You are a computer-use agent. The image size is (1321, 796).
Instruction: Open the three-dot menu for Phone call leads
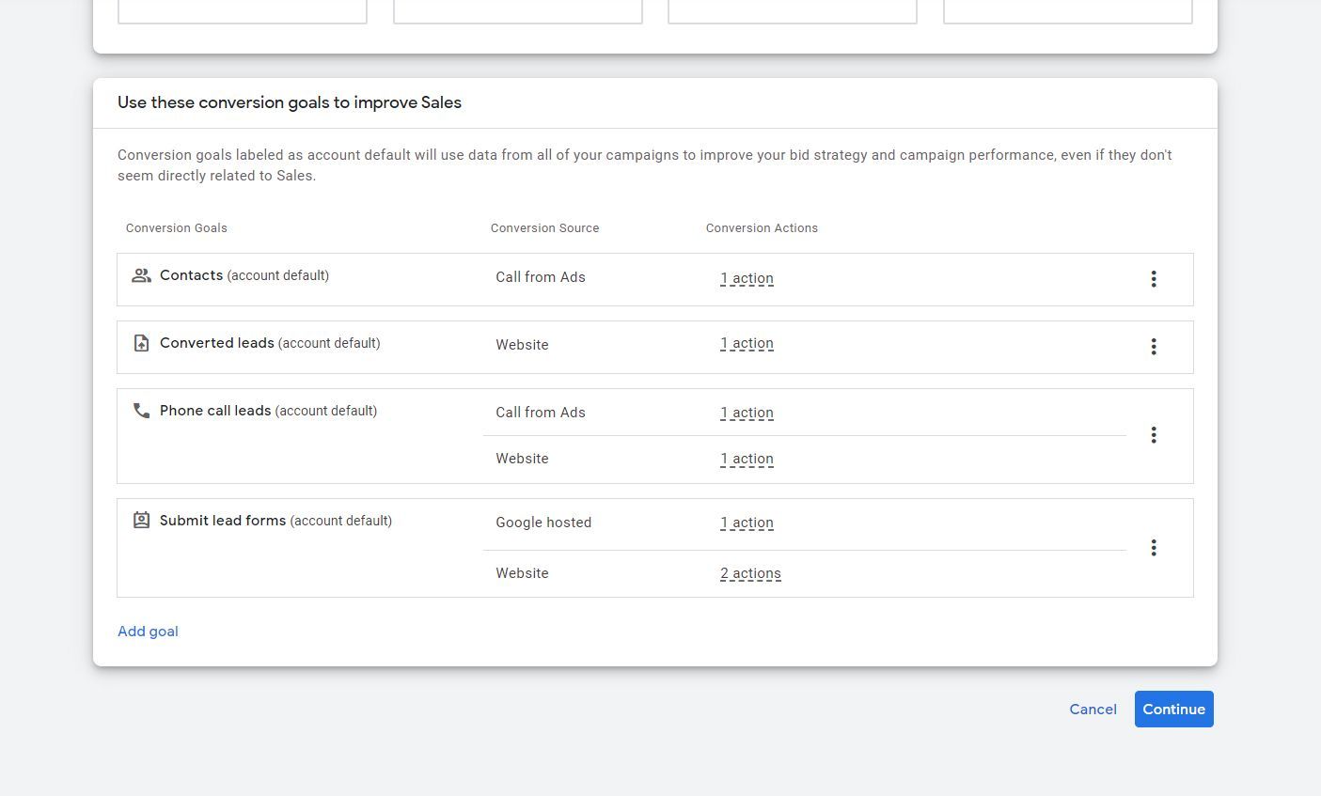point(1154,434)
